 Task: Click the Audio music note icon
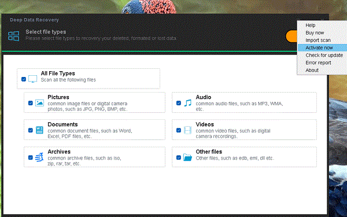point(187,103)
